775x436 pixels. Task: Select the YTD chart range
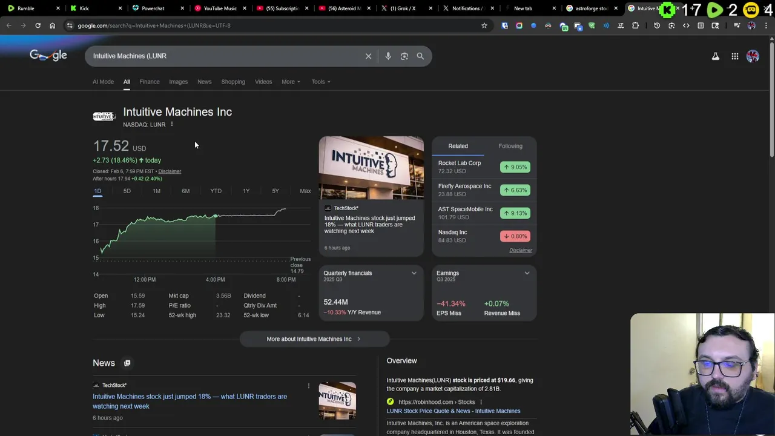[x=216, y=191]
